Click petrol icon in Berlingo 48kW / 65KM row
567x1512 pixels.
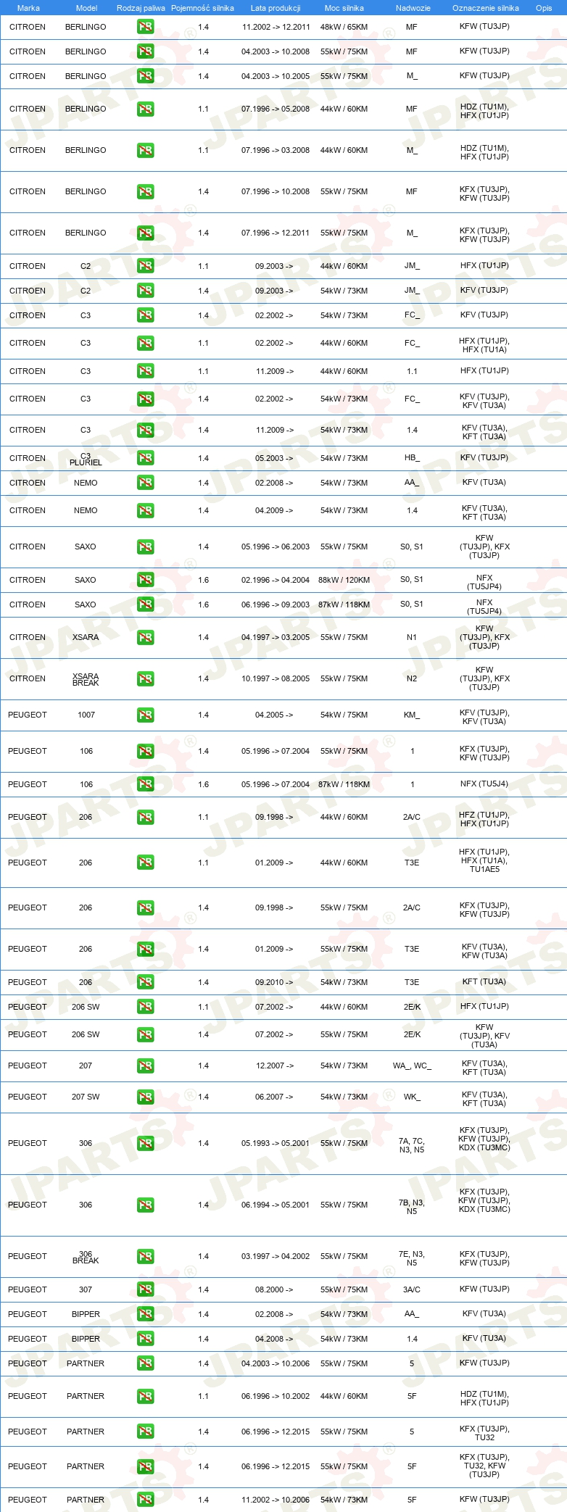click(146, 27)
